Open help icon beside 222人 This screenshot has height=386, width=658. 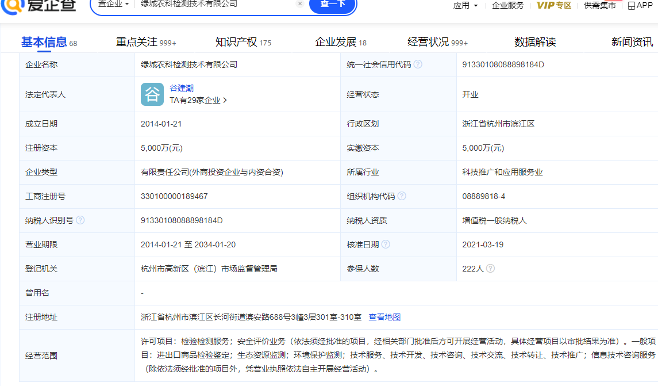click(x=490, y=269)
